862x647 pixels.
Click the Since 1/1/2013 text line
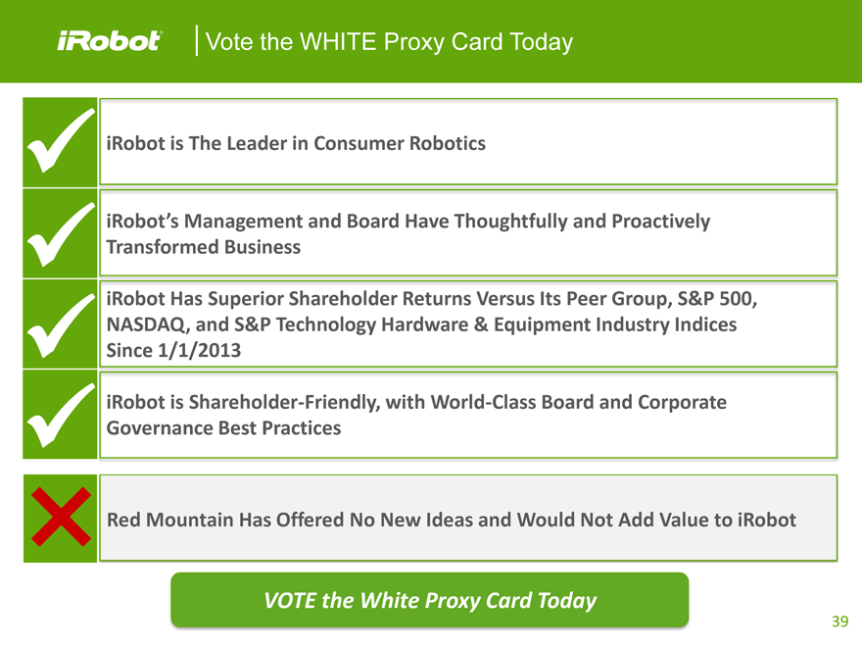172,352
